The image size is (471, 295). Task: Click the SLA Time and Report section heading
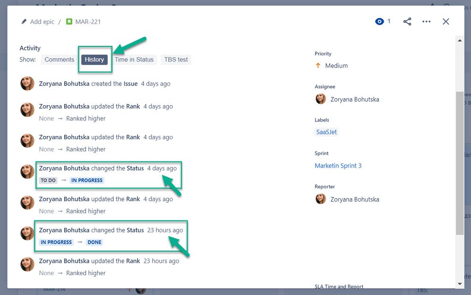(339, 287)
